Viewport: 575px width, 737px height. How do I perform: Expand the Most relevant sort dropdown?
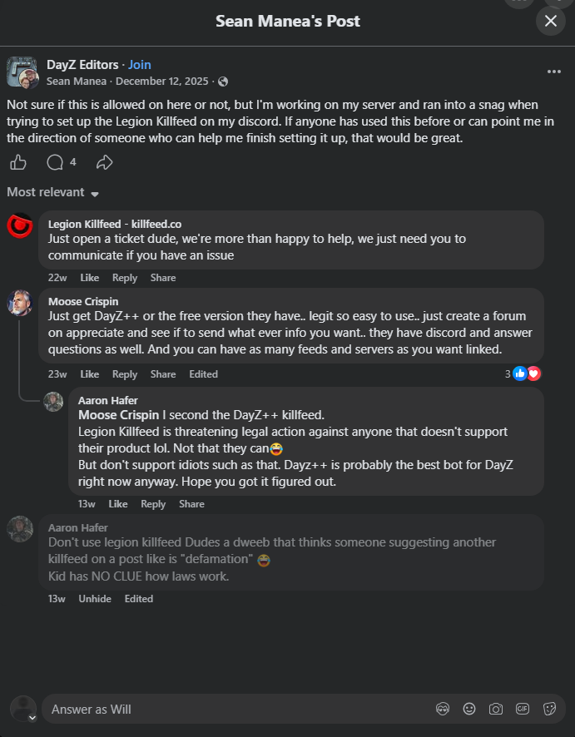tap(53, 192)
